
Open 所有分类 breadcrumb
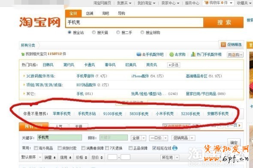pos(28,46)
